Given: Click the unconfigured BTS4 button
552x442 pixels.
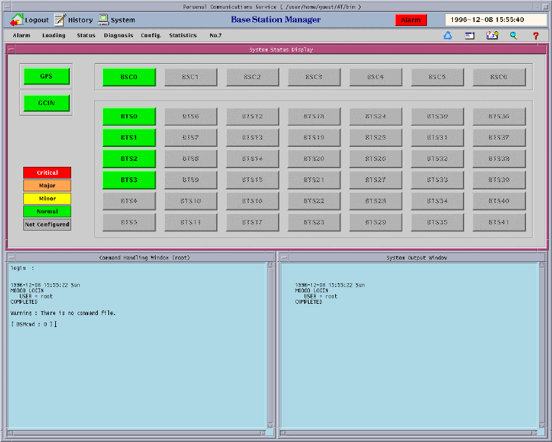Looking at the screenshot, I should [129, 201].
